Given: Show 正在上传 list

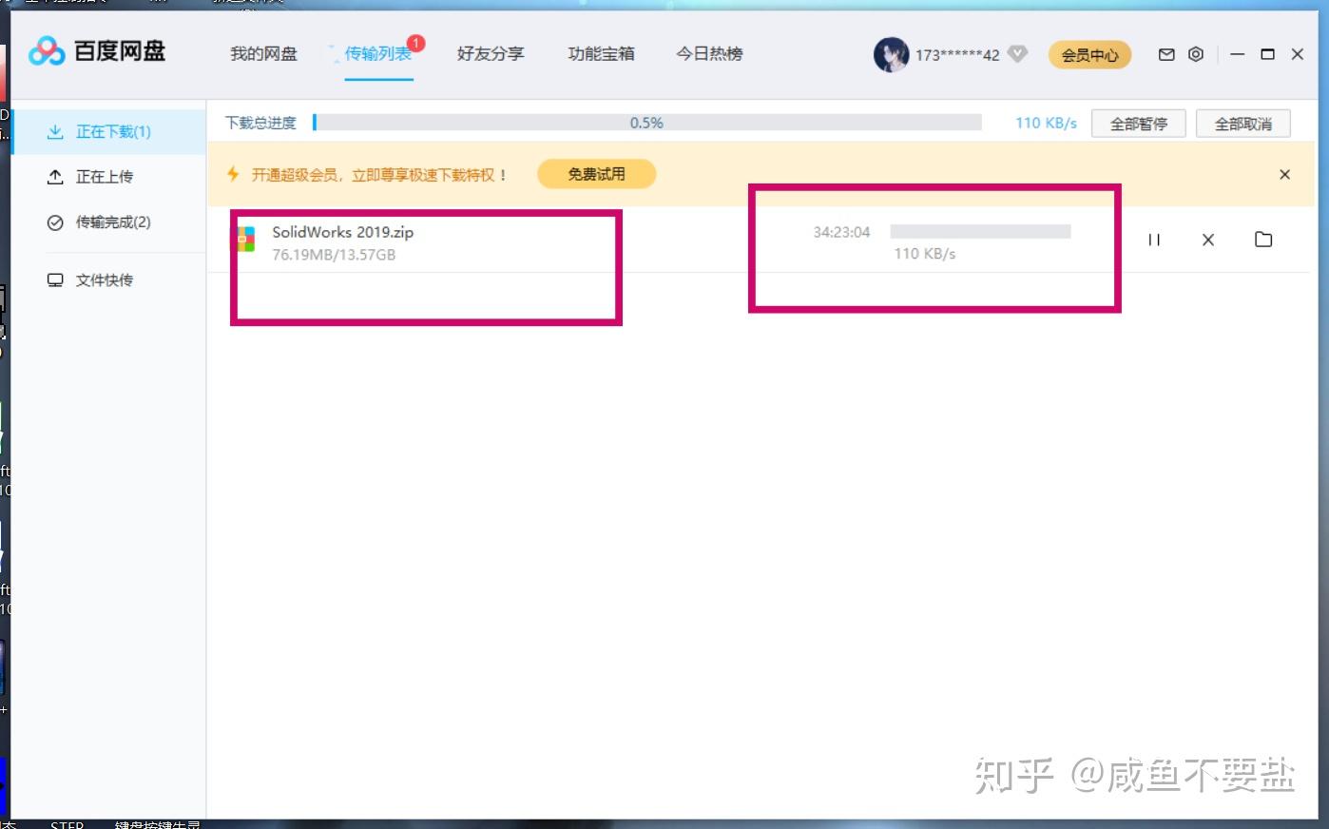Looking at the screenshot, I should coord(109,177).
